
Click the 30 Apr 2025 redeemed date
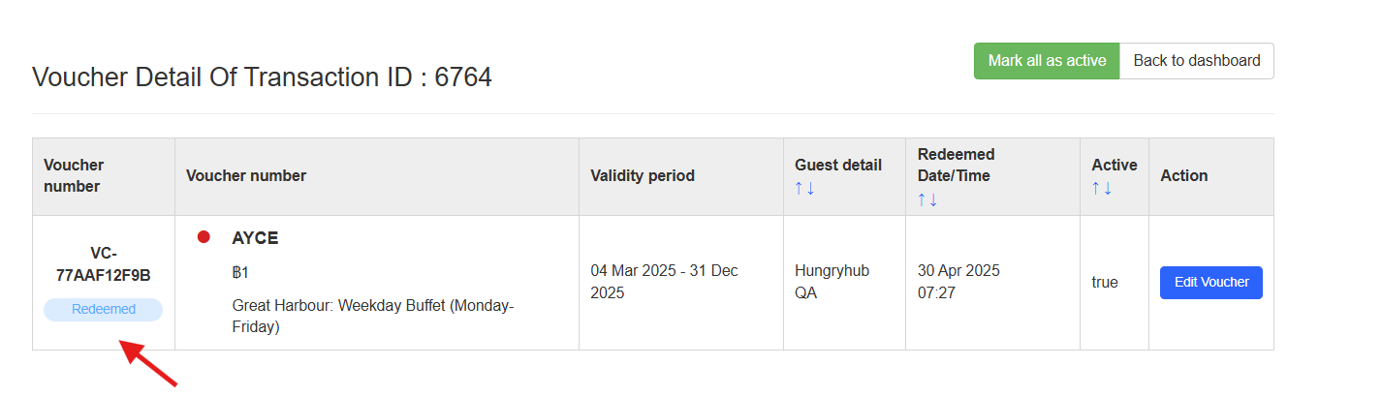point(958,271)
